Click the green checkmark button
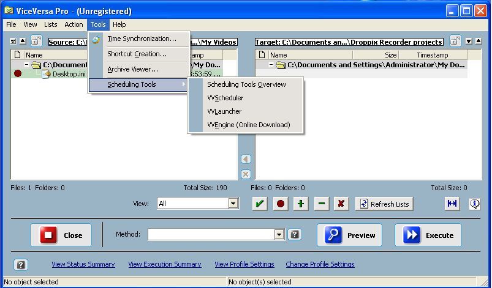492x288 pixels. [x=260, y=204]
